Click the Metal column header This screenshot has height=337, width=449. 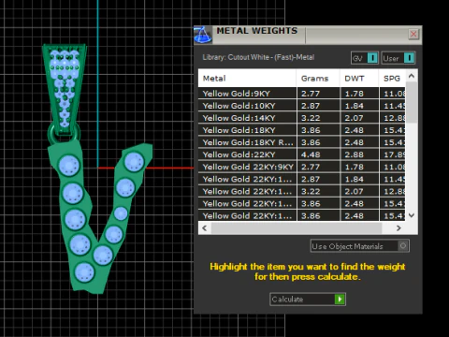click(247, 79)
